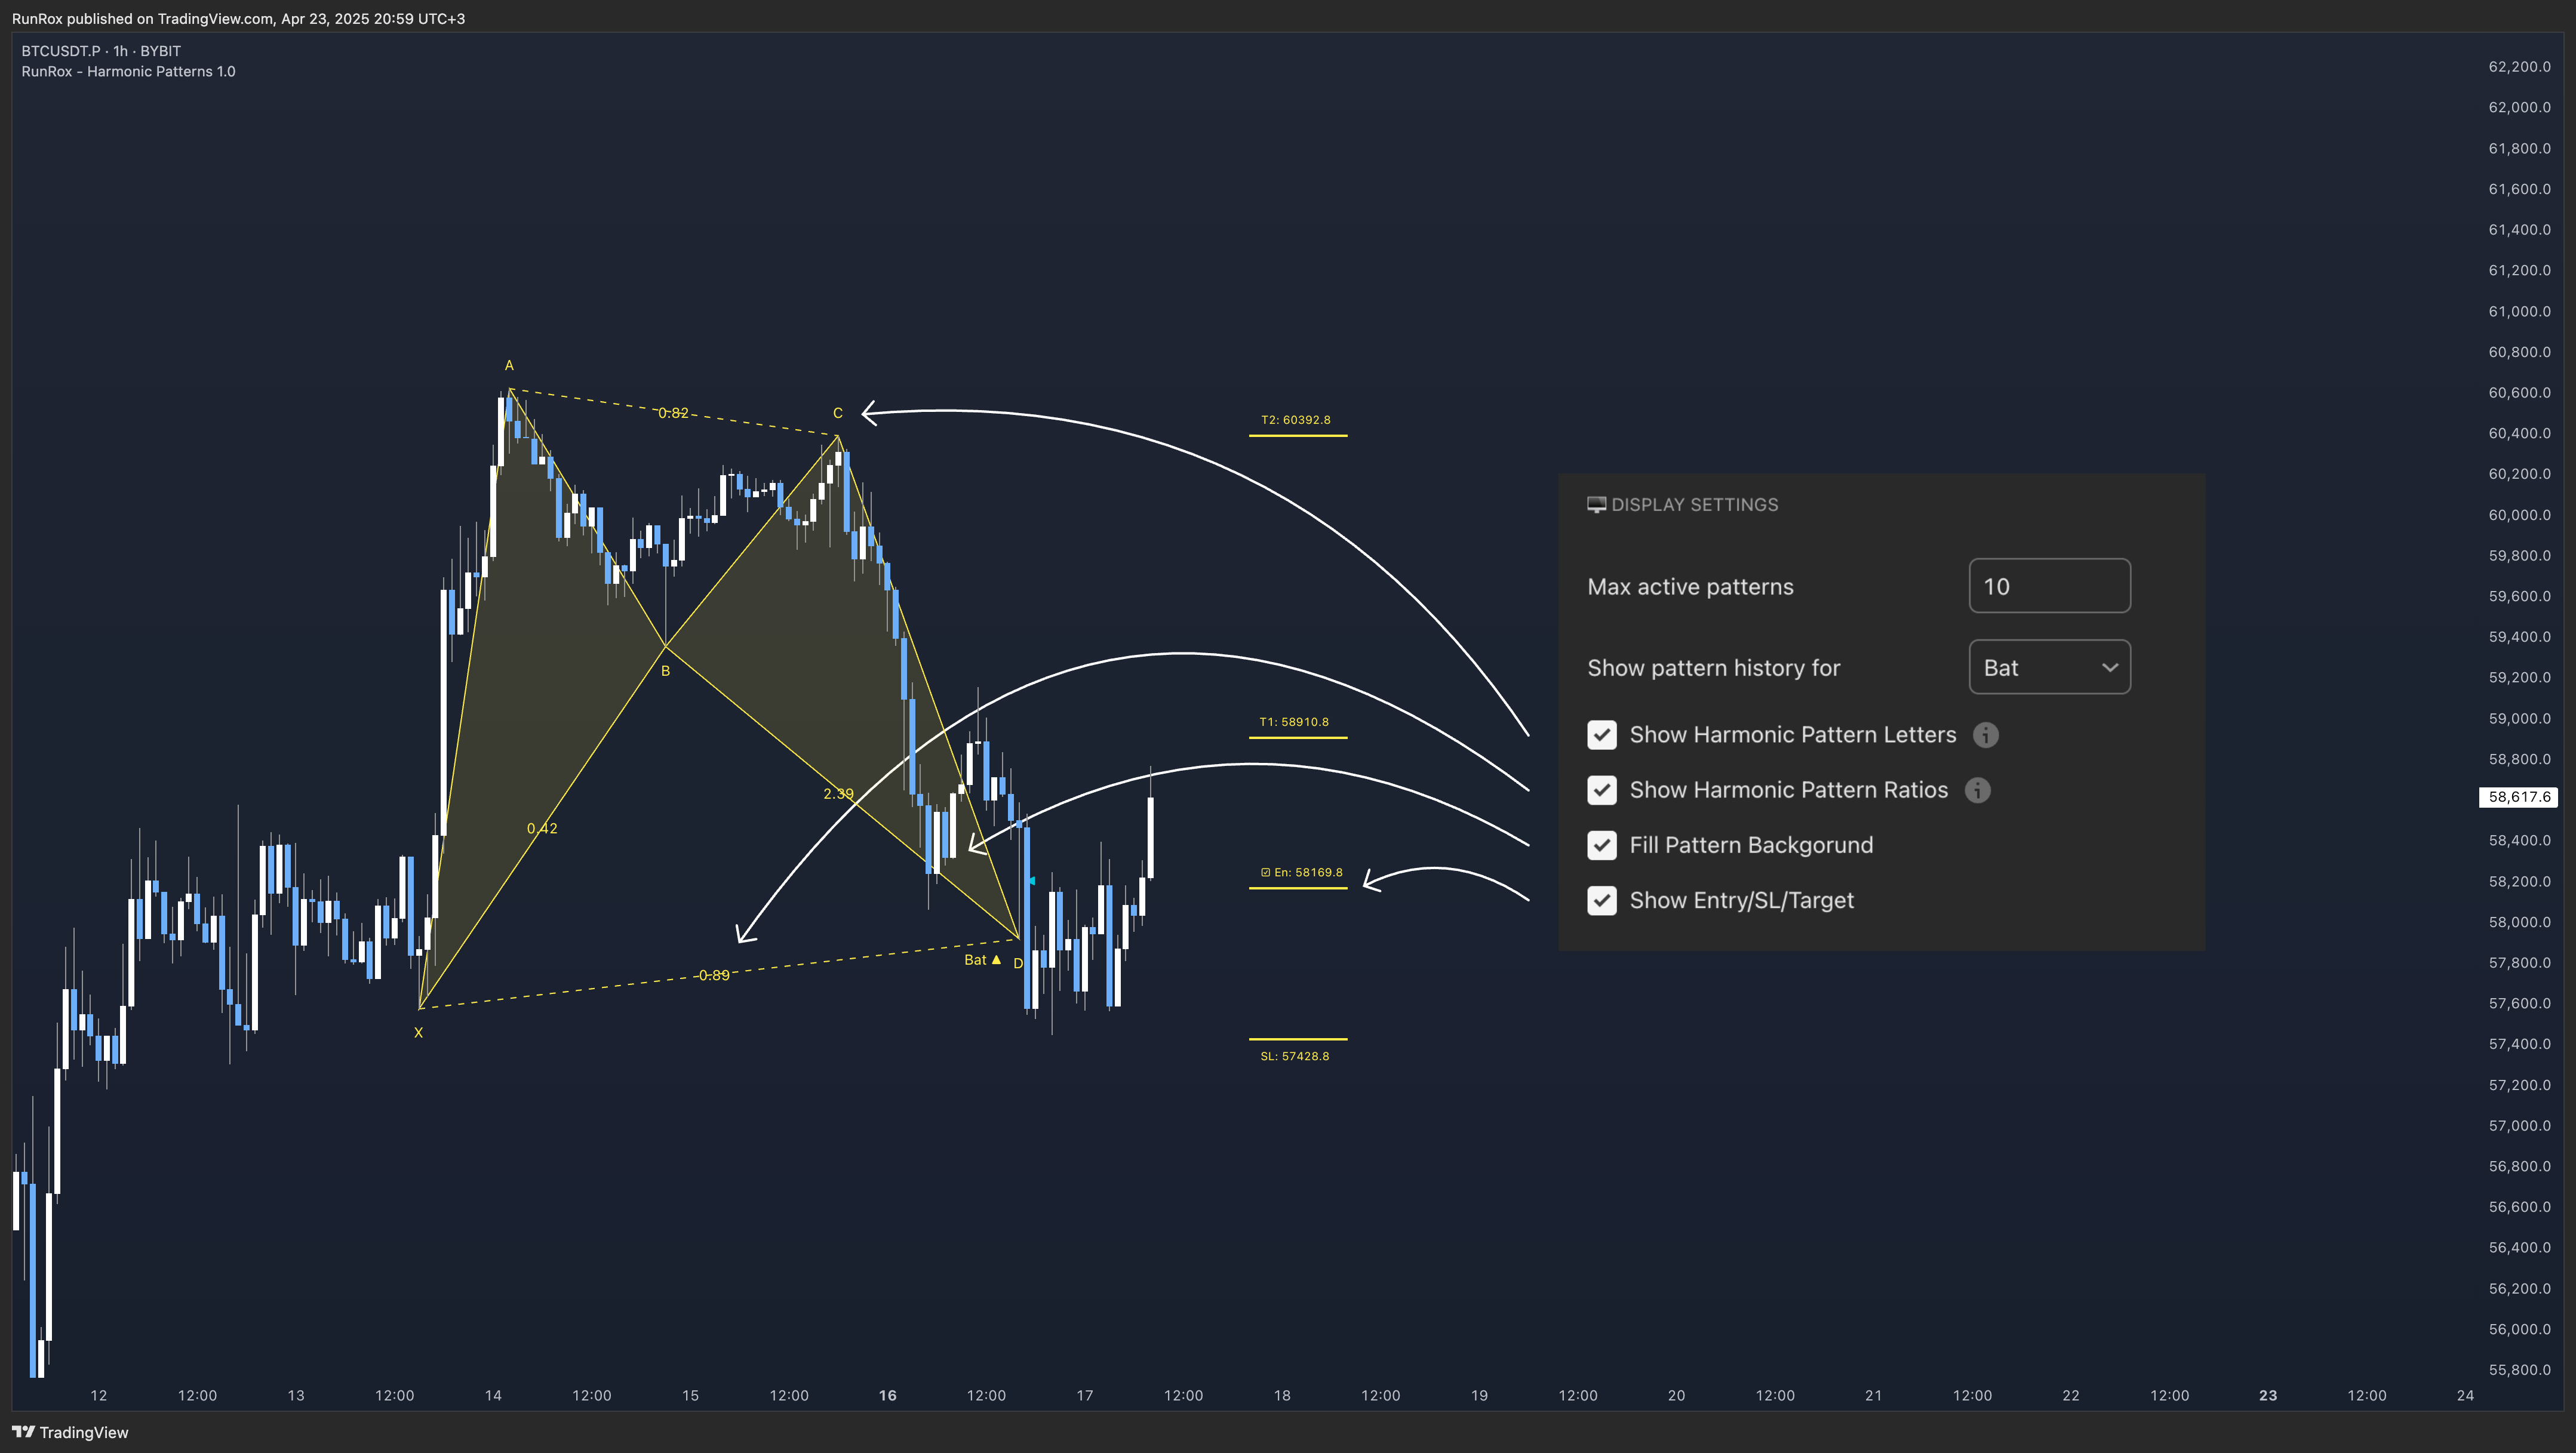
Task: Click the Display Settings monitor icon
Action: tap(1596, 505)
